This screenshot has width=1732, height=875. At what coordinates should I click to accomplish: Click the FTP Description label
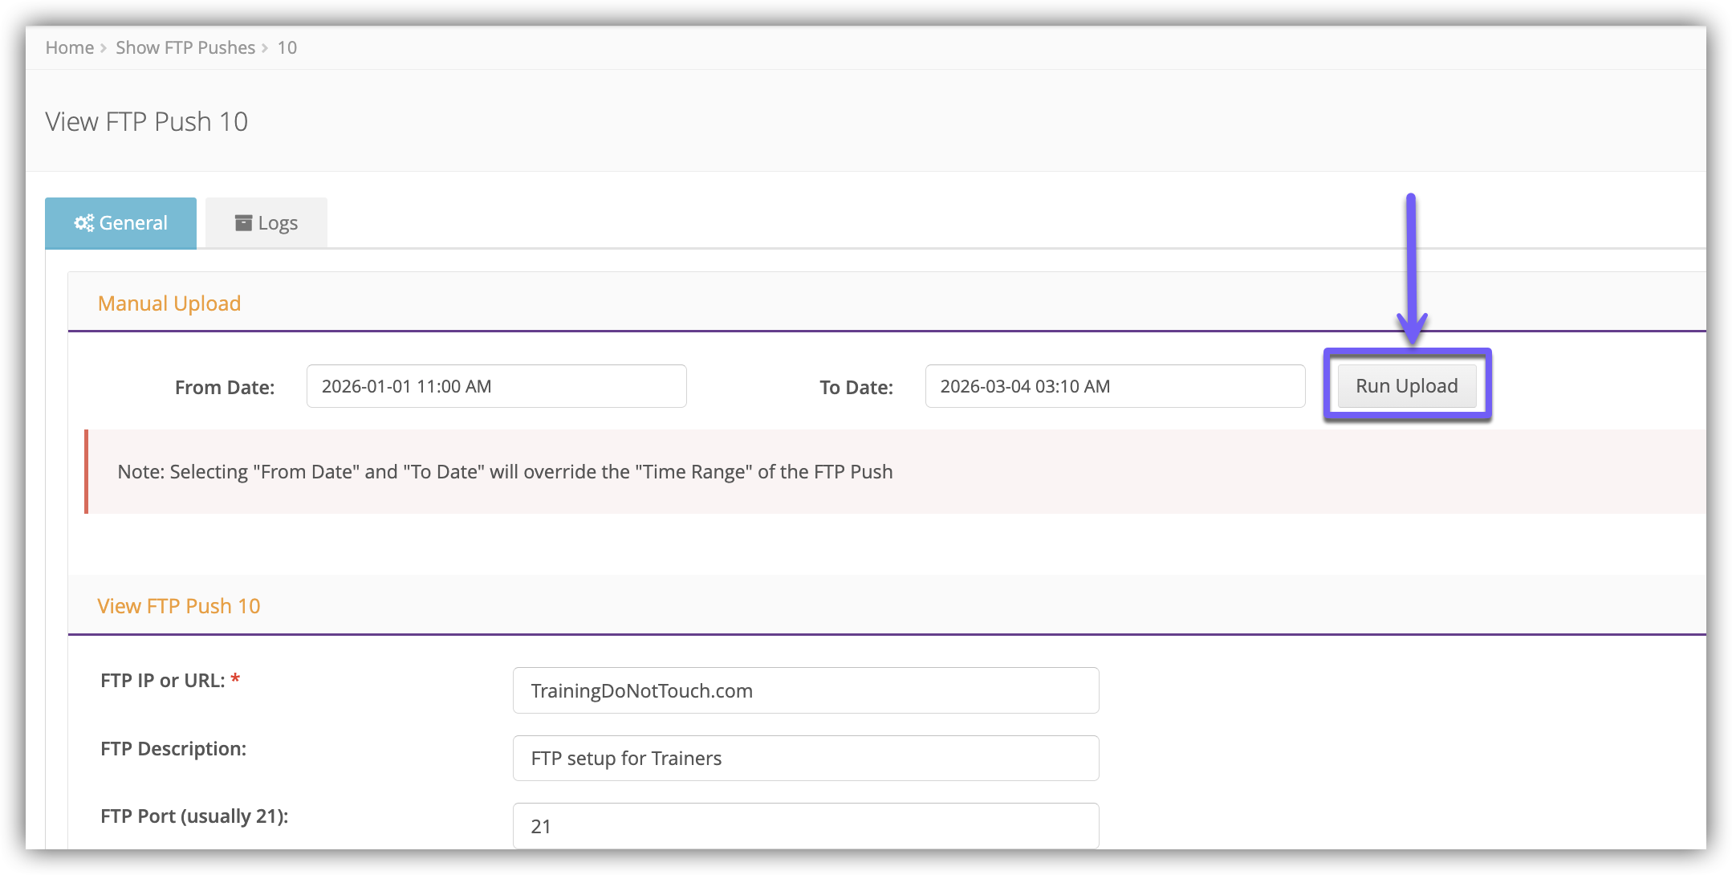point(173,749)
